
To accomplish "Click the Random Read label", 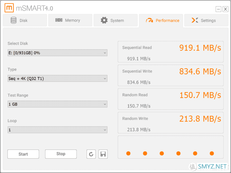I will tap(135, 95).
